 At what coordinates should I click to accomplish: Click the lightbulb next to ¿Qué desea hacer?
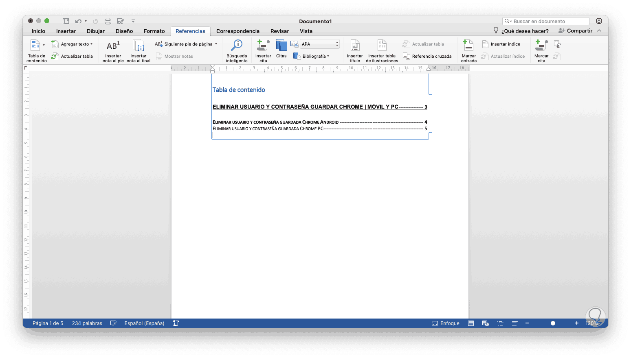point(496,31)
